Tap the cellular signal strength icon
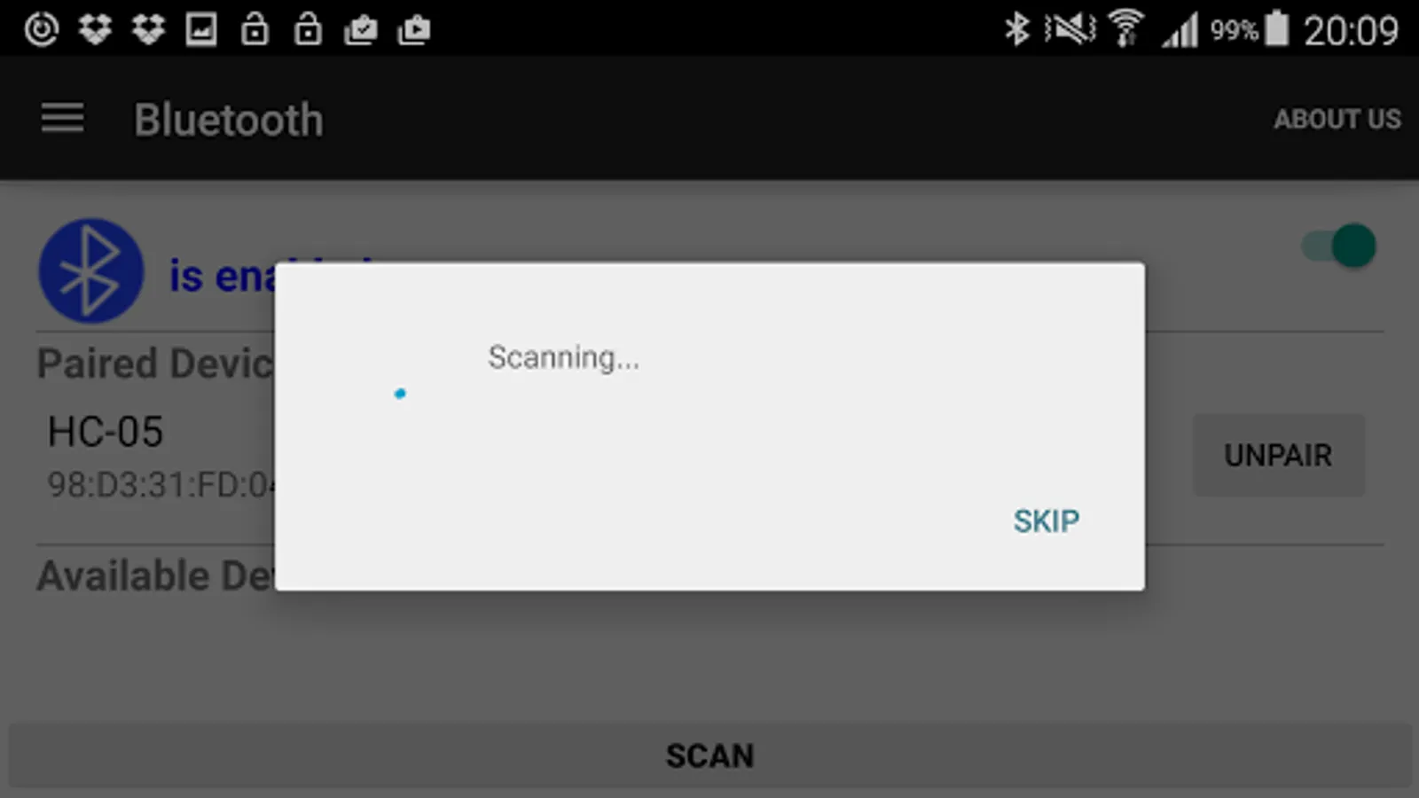The image size is (1419, 798). tap(1180, 31)
